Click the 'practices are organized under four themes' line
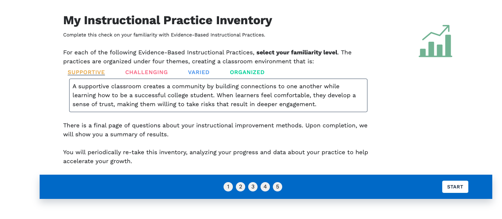Image resolution: width=502 pixels, height=219 pixels. pyautogui.click(x=188, y=61)
